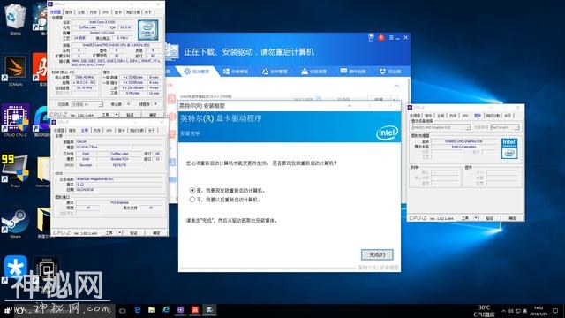Click the core count field in CPU-Z

128,104
